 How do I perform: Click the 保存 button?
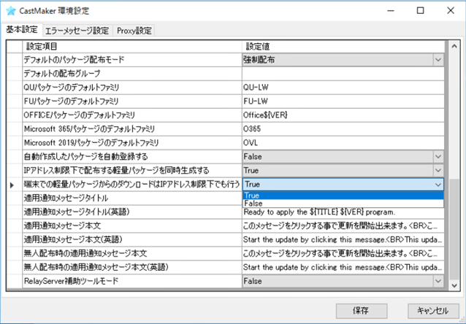362,311
